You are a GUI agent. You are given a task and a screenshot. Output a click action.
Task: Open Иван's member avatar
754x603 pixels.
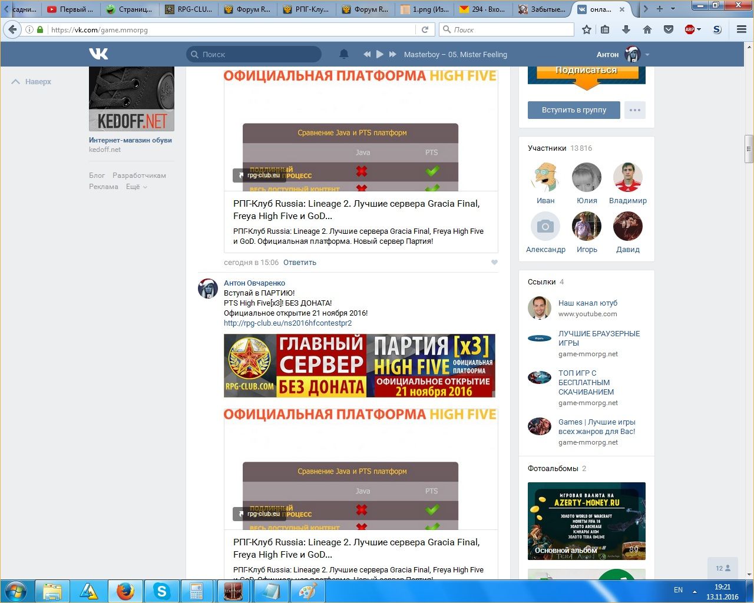tap(545, 177)
